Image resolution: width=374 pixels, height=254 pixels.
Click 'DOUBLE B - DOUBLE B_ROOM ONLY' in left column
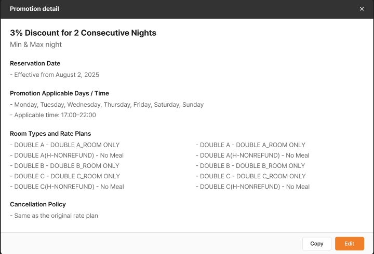65,166
